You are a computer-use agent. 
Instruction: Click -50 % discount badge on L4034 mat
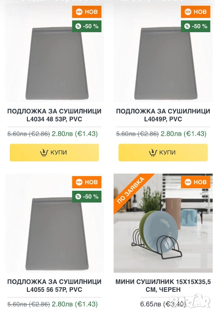tap(87, 26)
